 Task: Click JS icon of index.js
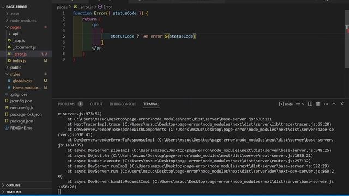9,60
